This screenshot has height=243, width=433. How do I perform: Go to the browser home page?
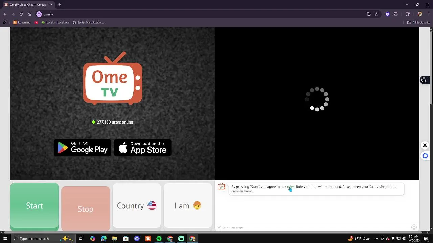(x=29, y=14)
